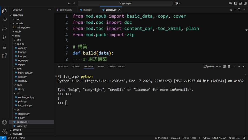Screen dimensions: 248x140
Task: Open Explorer more actions ellipsis
Action: (50, 10)
